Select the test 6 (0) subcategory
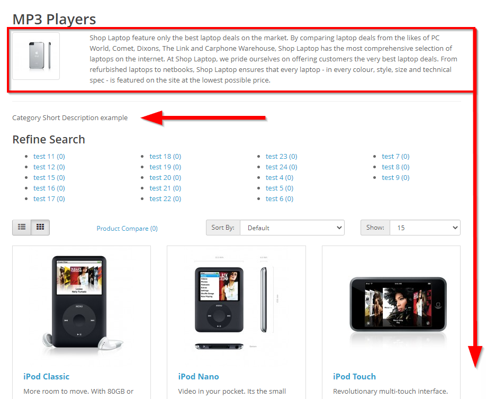This screenshot has height=399, width=486. click(x=279, y=198)
